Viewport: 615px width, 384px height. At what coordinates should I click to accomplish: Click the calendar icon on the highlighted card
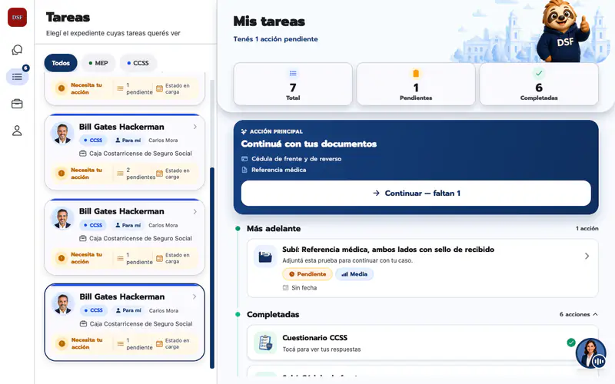[159, 343]
